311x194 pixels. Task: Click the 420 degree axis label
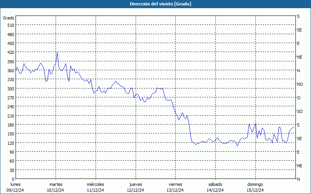tap(11, 53)
